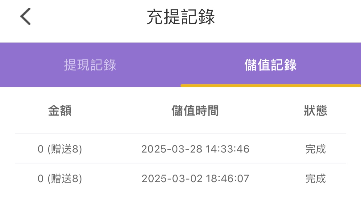Image resolution: width=361 pixels, height=213 pixels.
Task: Tap the 完成 status of the 03-28 record
Action: coord(315,149)
